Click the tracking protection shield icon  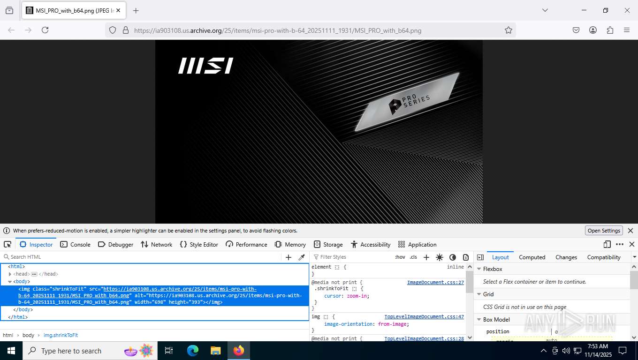click(x=113, y=30)
